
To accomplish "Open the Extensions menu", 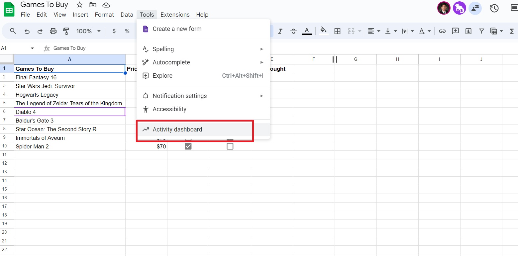I will pyautogui.click(x=175, y=15).
